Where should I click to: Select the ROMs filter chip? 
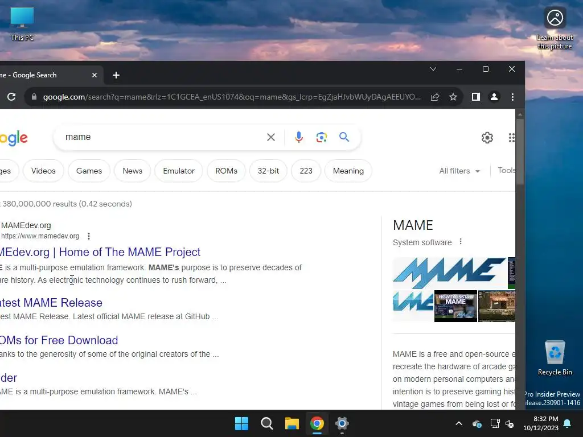point(226,171)
